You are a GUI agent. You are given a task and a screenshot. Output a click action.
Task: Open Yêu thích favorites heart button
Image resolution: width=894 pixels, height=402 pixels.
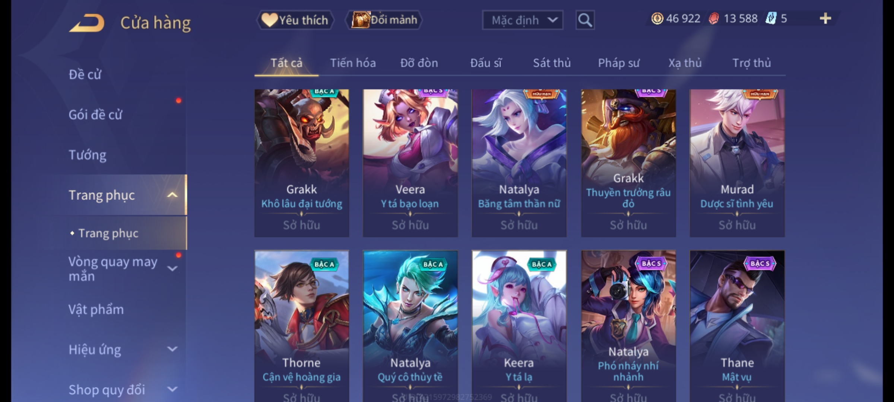pos(295,20)
